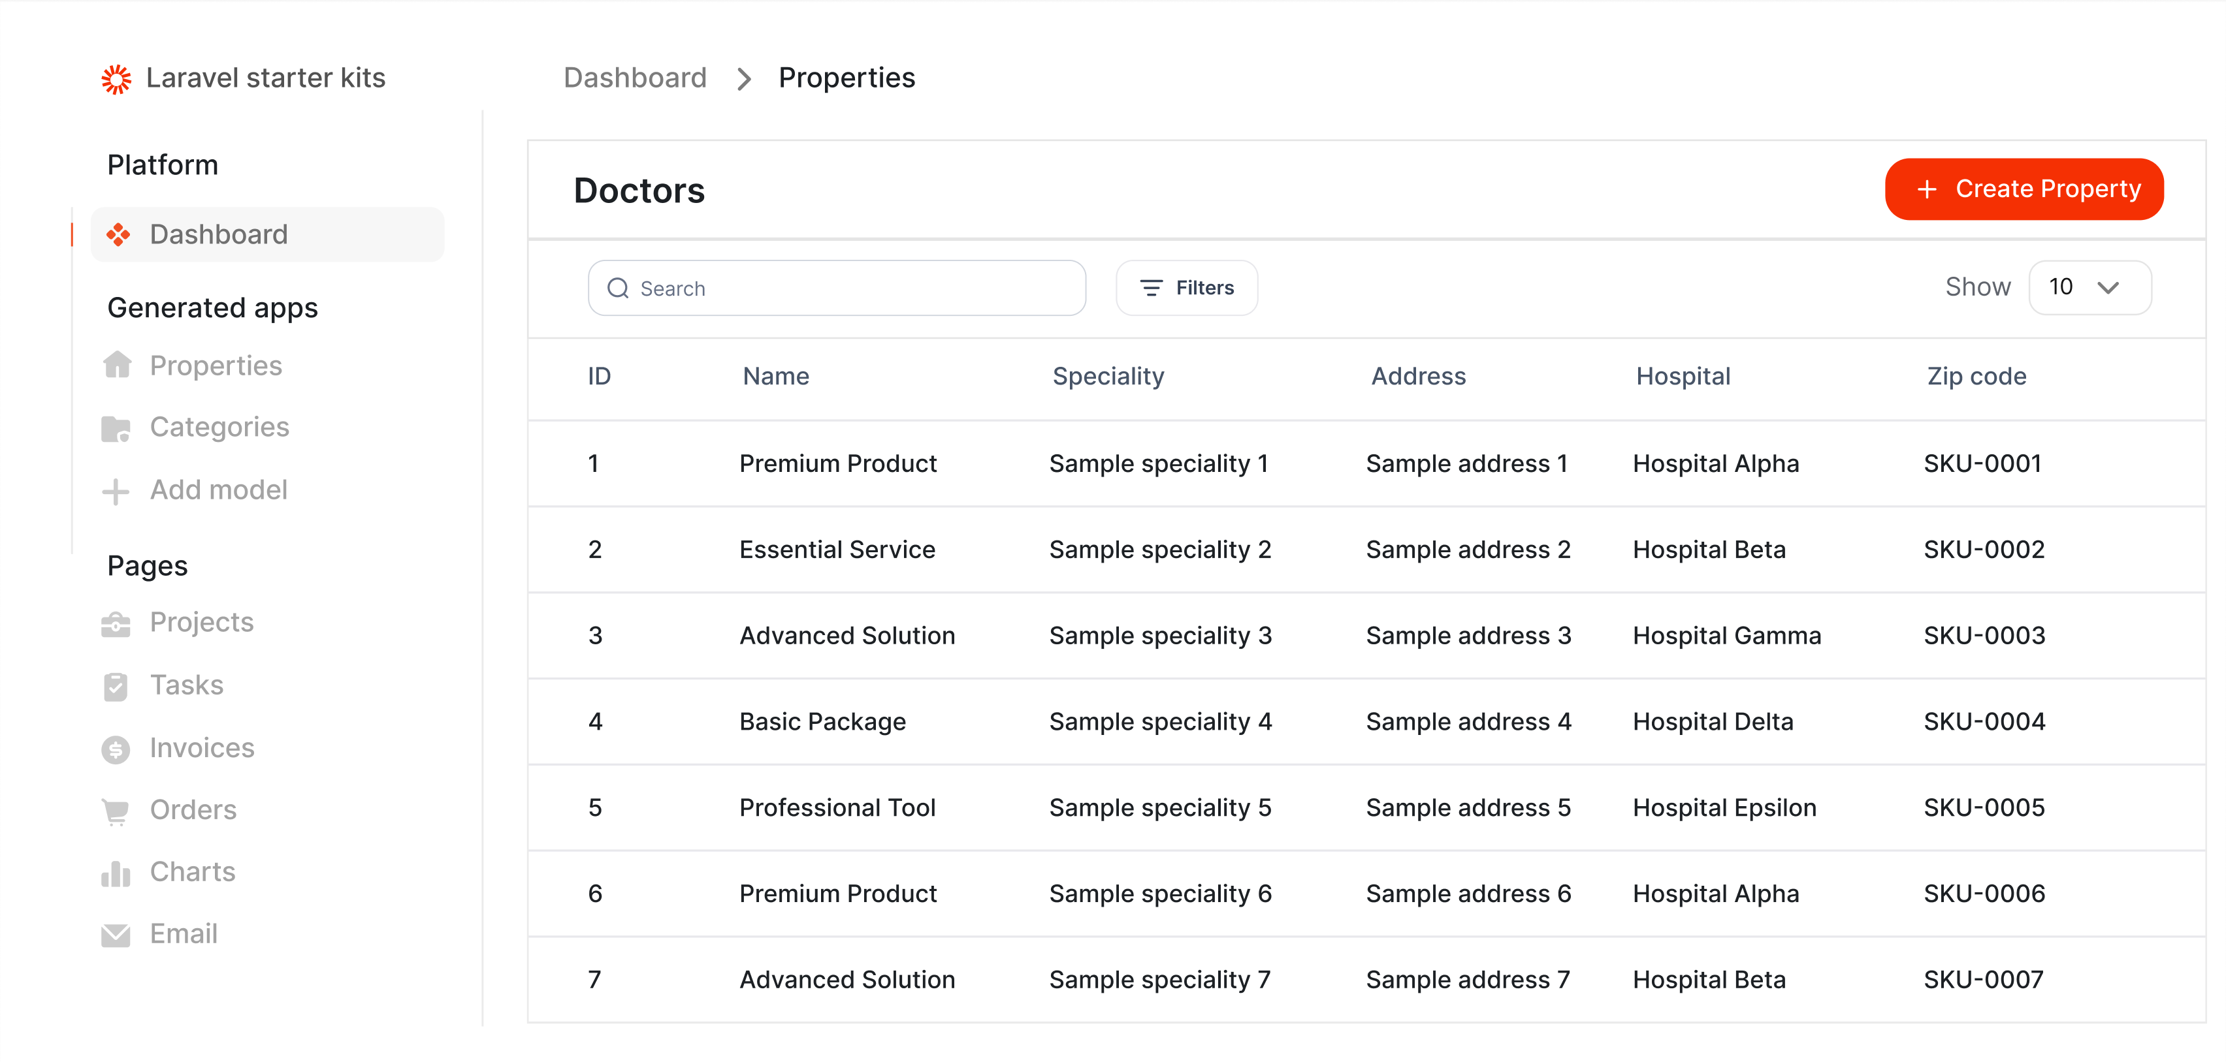This screenshot has width=2226, height=1062.
Task: Open Categories in sidebar menu
Action: (x=219, y=428)
